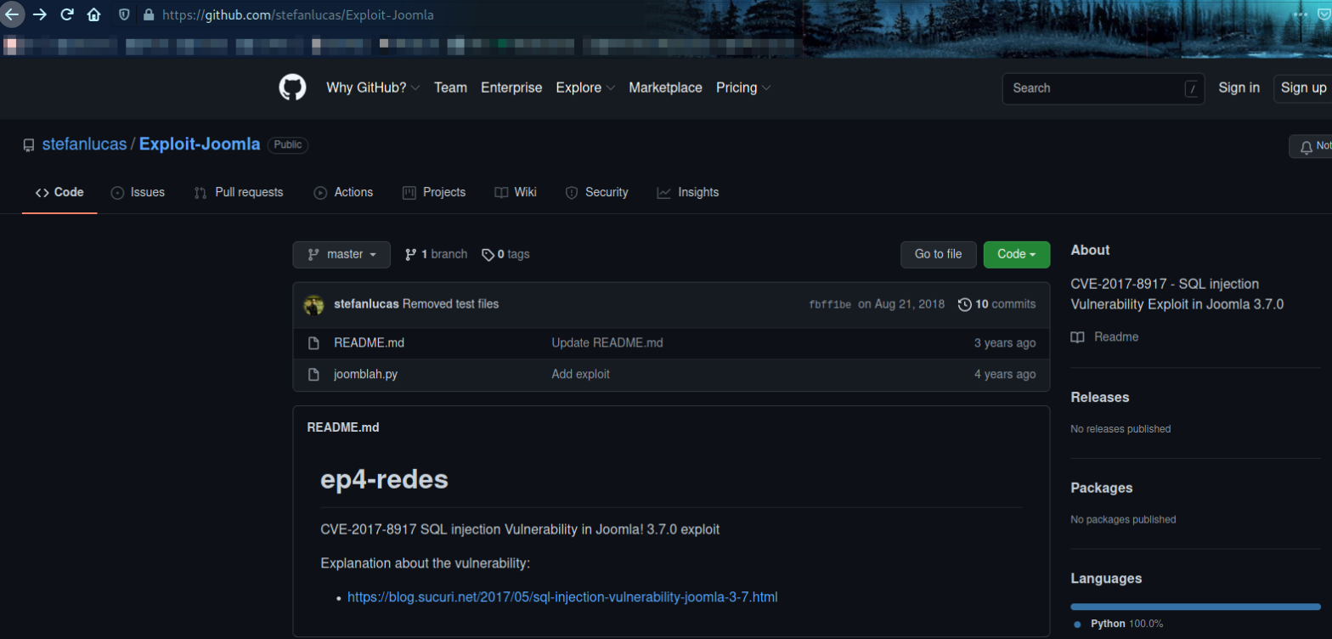Switch to the Actions tab

coord(343,192)
